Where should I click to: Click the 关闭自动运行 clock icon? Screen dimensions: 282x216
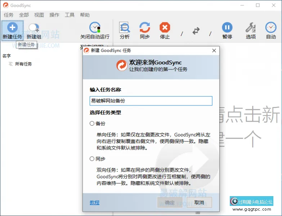(x=95, y=27)
